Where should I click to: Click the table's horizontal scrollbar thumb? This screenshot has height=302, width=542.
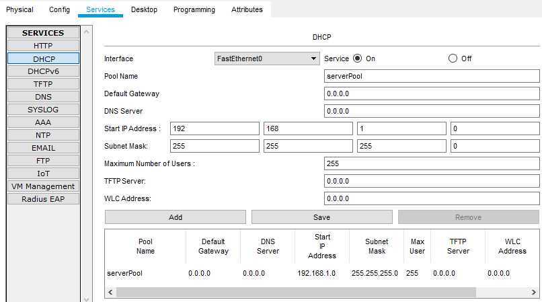pyautogui.click(x=297, y=293)
